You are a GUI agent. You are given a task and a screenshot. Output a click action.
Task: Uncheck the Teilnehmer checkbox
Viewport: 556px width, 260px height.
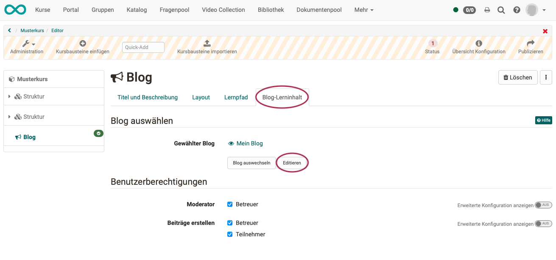click(230, 234)
